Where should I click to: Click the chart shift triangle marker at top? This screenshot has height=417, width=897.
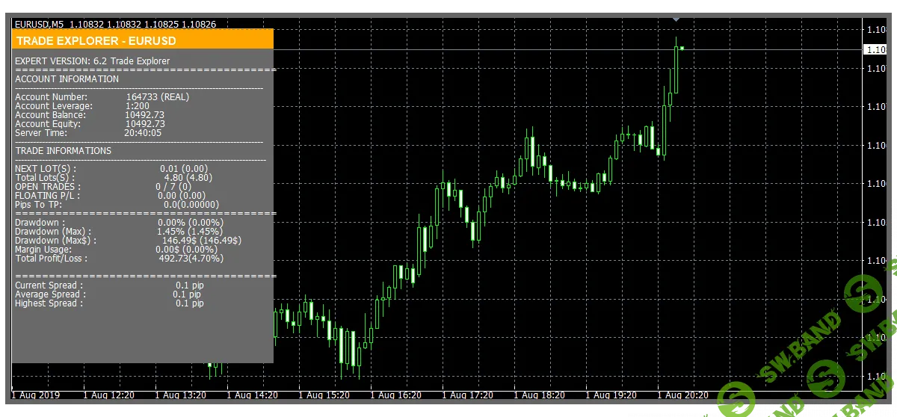[676, 18]
